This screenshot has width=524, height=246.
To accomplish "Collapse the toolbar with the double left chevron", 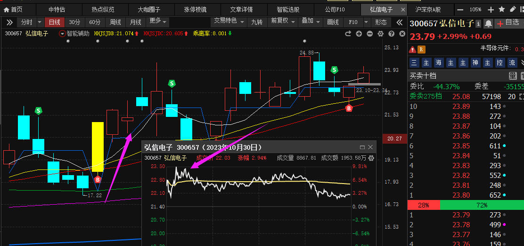I will 399,23.
